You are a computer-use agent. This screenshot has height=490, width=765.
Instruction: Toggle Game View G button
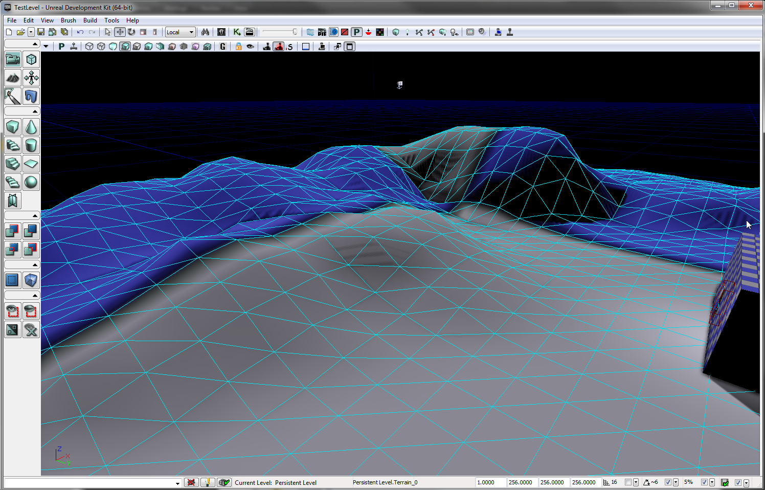pyautogui.click(x=222, y=47)
